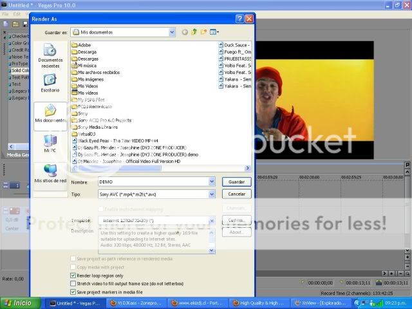Open Documentos recientes in places bar
This screenshot has width=412, height=309.
(x=50, y=56)
